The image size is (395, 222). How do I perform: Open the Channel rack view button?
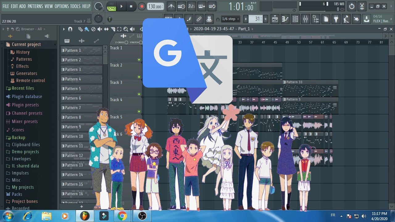(x=295, y=19)
